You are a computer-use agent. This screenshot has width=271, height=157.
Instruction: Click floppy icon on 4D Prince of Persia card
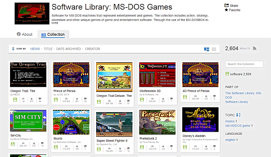185,97
